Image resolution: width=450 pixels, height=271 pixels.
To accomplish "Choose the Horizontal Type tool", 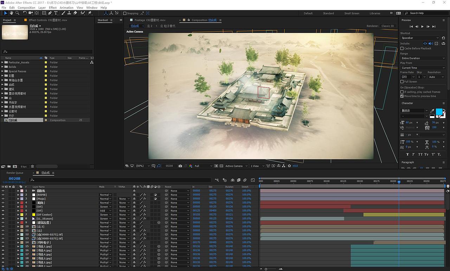I will 56,13.
